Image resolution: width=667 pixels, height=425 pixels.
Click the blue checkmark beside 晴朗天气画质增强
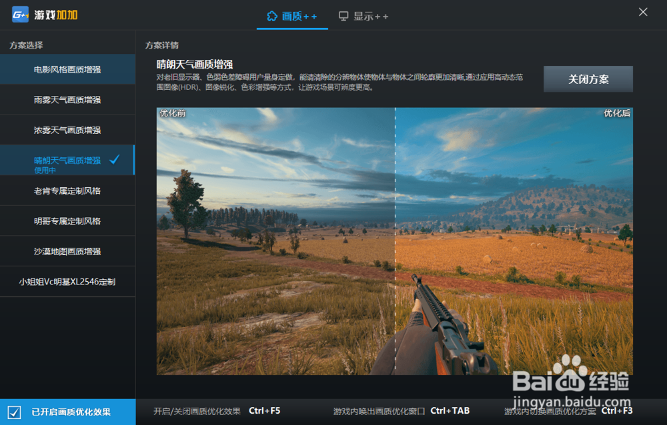pyautogui.click(x=115, y=160)
